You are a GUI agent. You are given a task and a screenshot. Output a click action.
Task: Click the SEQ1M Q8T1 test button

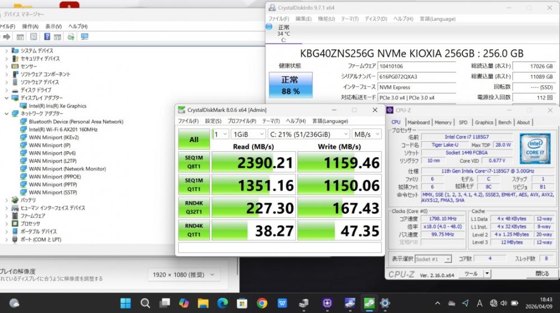pyautogui.click(x=194, y=162)
